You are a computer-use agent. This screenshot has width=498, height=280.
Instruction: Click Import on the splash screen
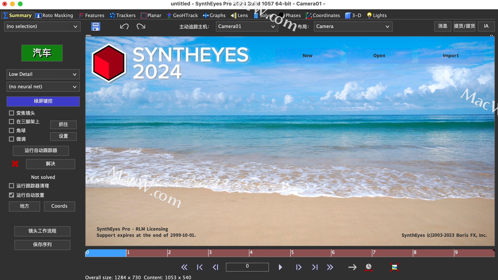[451, 55]
